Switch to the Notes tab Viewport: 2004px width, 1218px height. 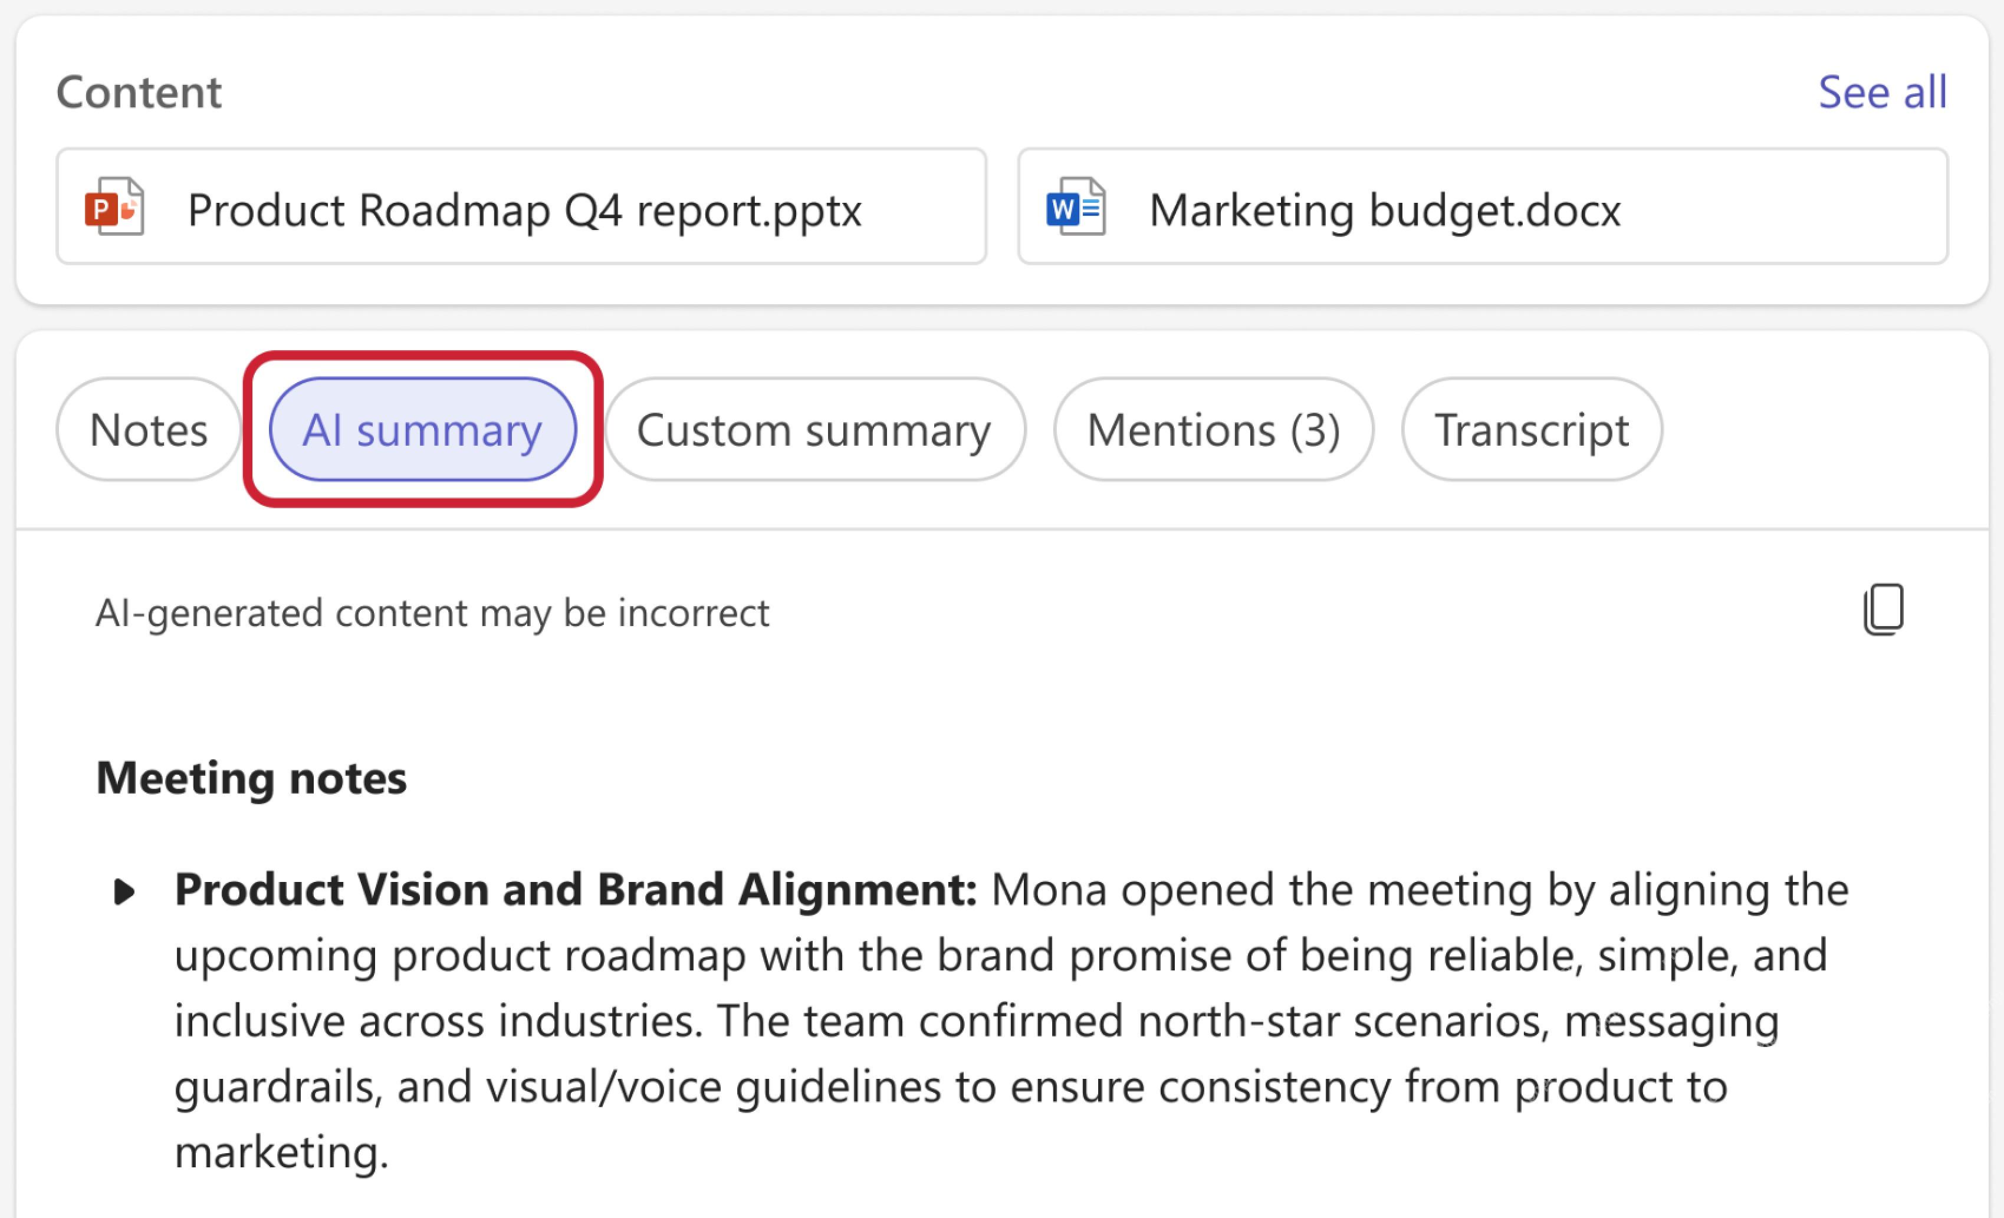149,429
